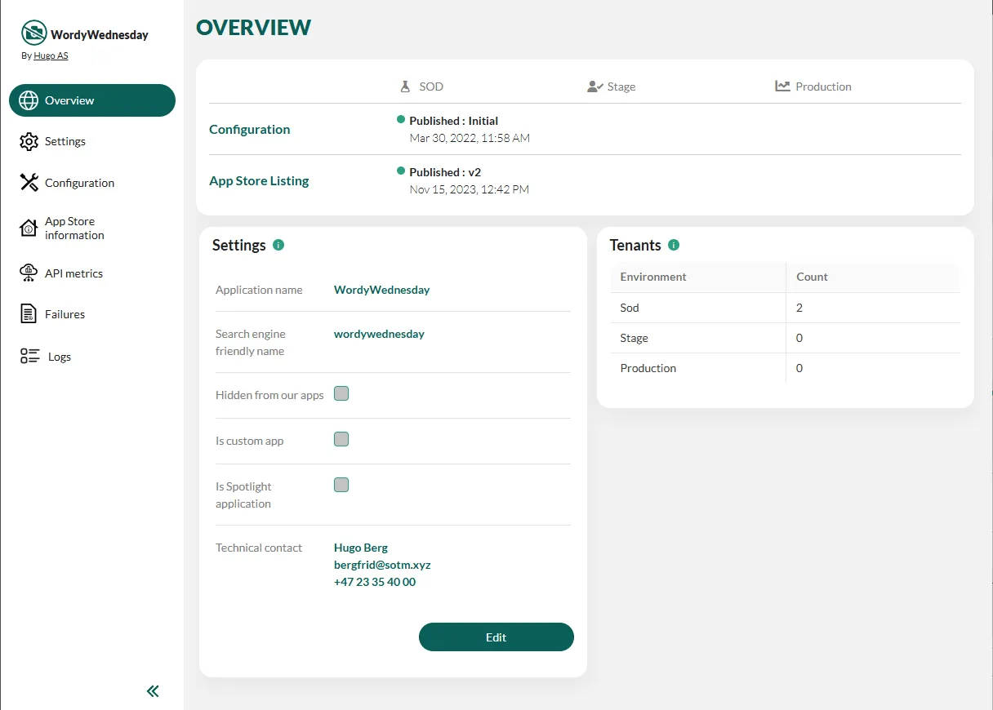Click the info icon beside Tenants heading
The height and width of the screenshot is (710, 993).
coord(674,245)
